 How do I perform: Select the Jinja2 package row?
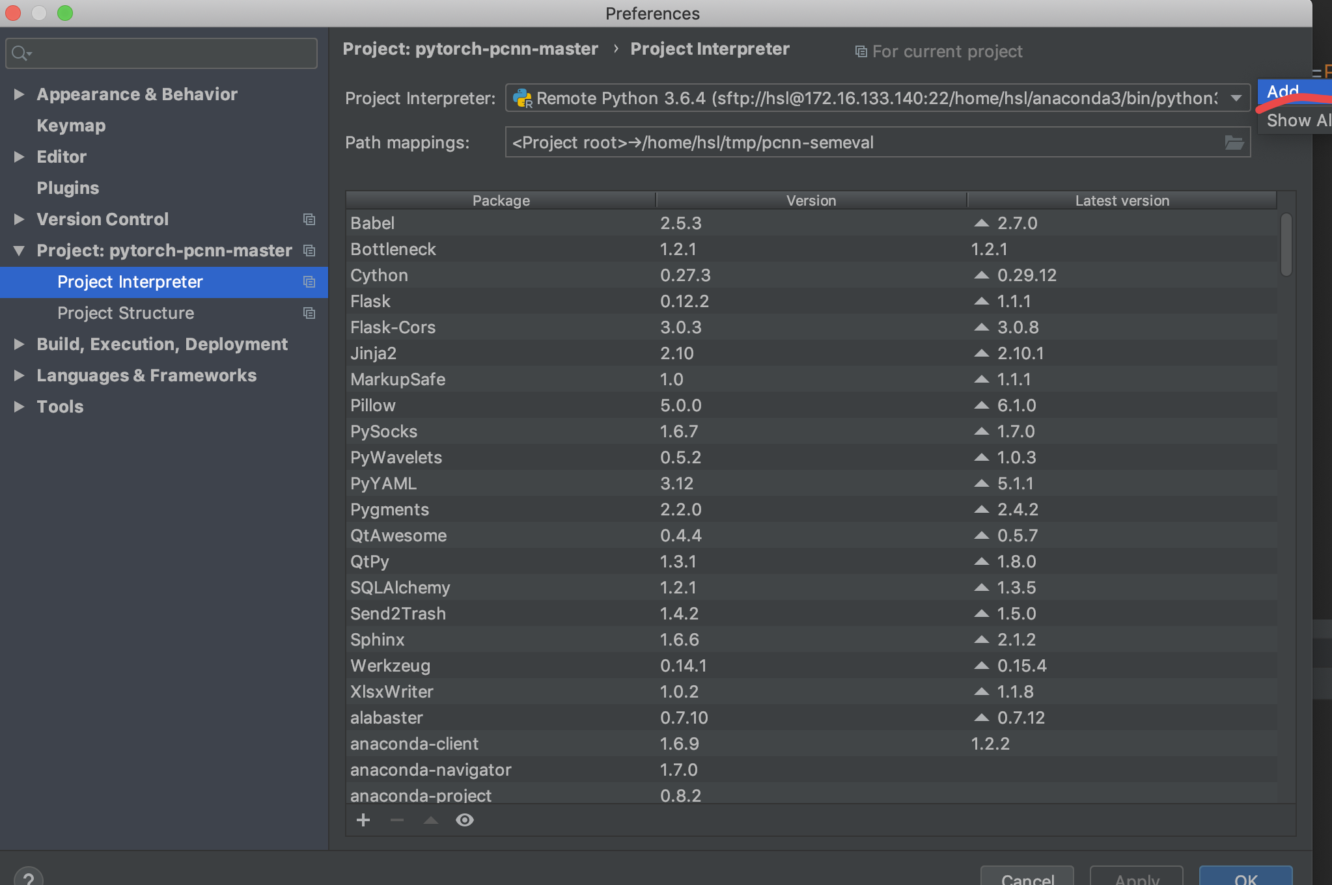(x=811, y=353)
